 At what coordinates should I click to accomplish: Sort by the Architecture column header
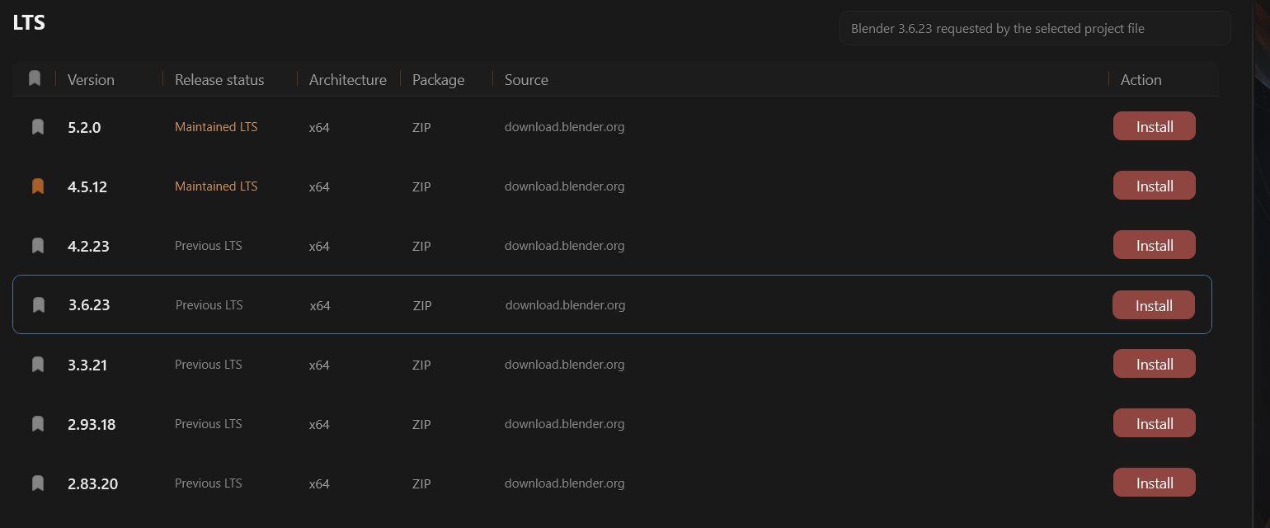[x=348, y=80]
